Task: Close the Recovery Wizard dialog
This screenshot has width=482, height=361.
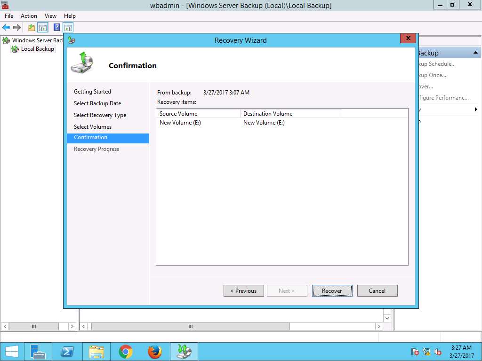Action: tap(408, 38)
